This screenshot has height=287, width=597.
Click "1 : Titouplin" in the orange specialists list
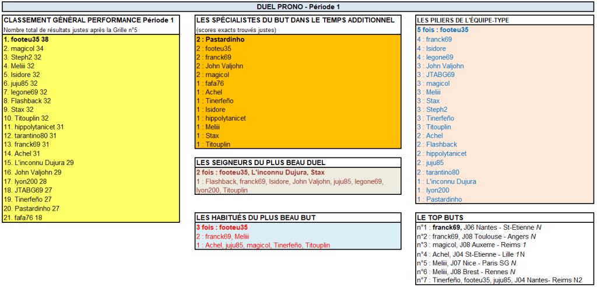pyautogui.click(x=217, y=144)
